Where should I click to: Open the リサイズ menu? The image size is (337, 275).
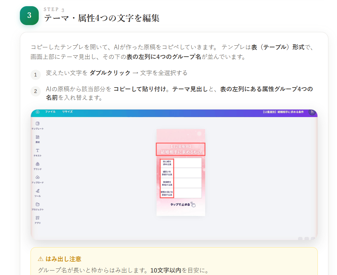[x=68, y=112]
